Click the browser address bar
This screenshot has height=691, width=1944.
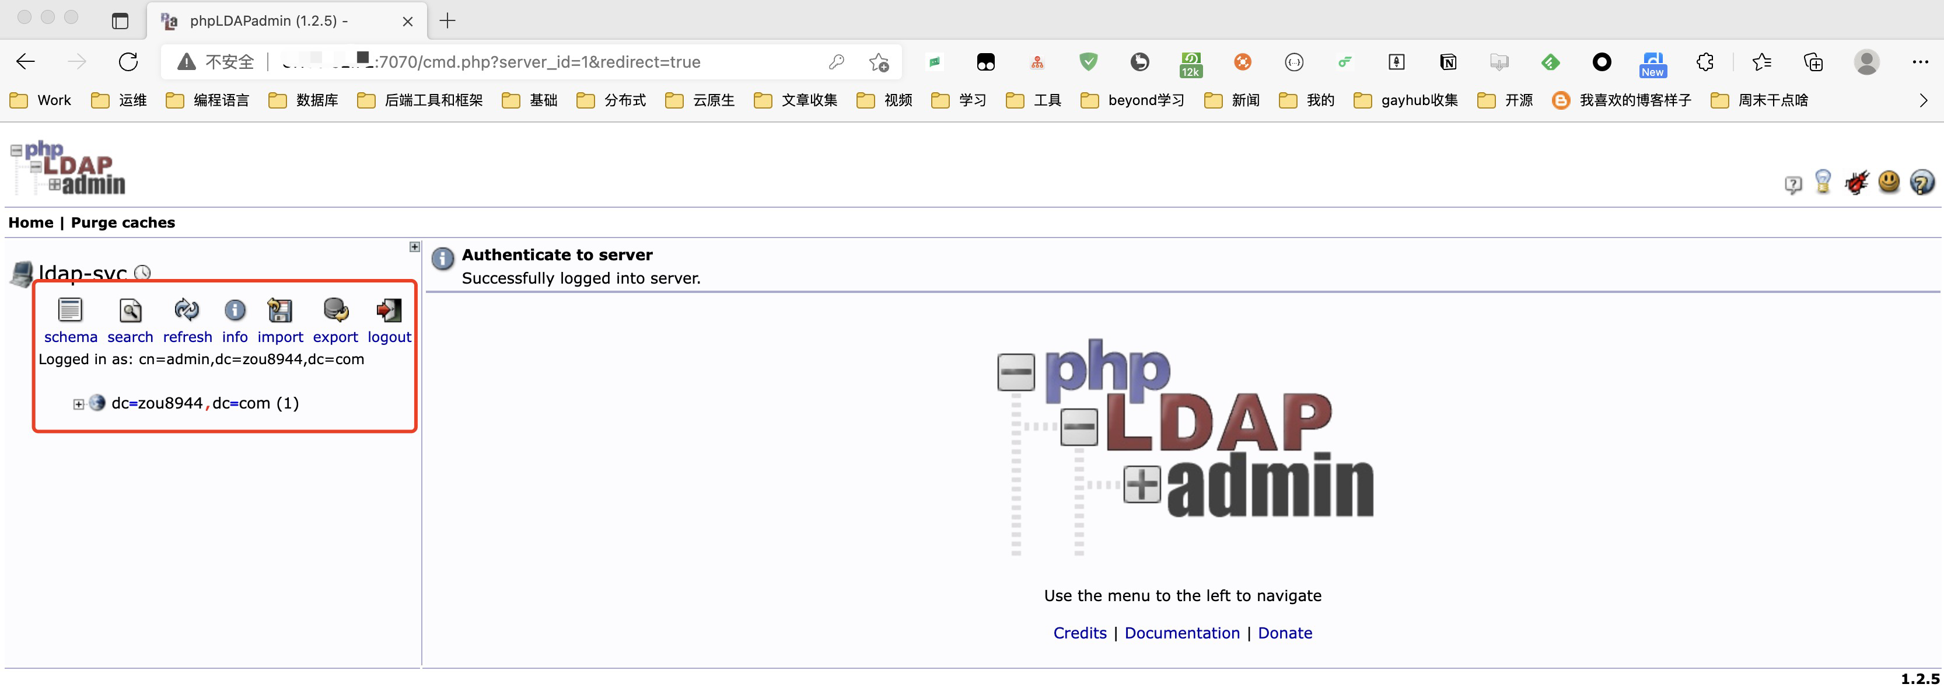[x=528, y=62]
